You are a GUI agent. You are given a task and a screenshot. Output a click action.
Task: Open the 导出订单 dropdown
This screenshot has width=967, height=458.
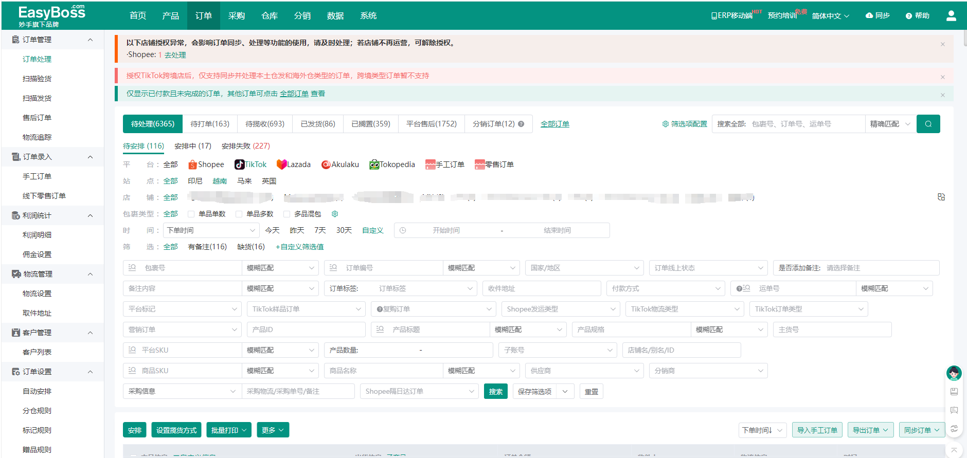coord(870,430)
